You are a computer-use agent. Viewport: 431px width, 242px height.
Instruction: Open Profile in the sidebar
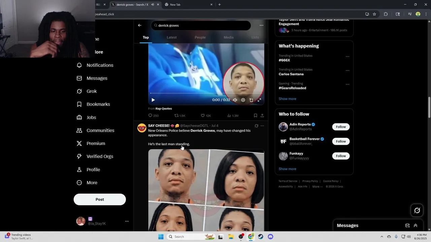tap(89, 170)
